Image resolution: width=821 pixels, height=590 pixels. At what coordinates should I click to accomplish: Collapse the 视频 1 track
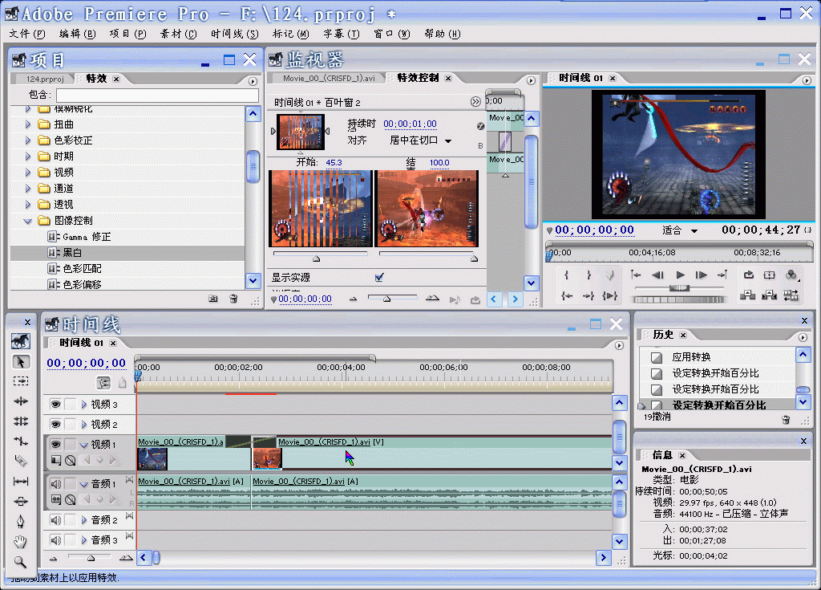pyautogui.click(x=83, y=445)
